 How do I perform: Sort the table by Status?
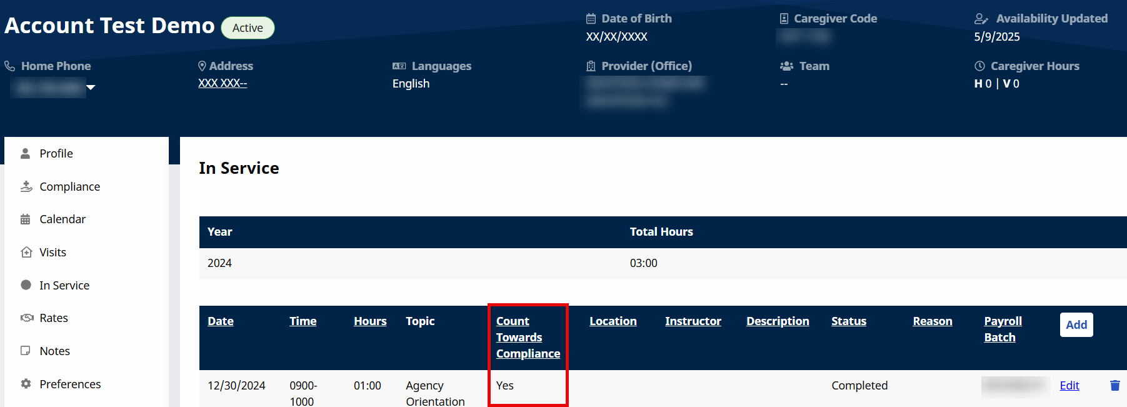coord(848,321)
